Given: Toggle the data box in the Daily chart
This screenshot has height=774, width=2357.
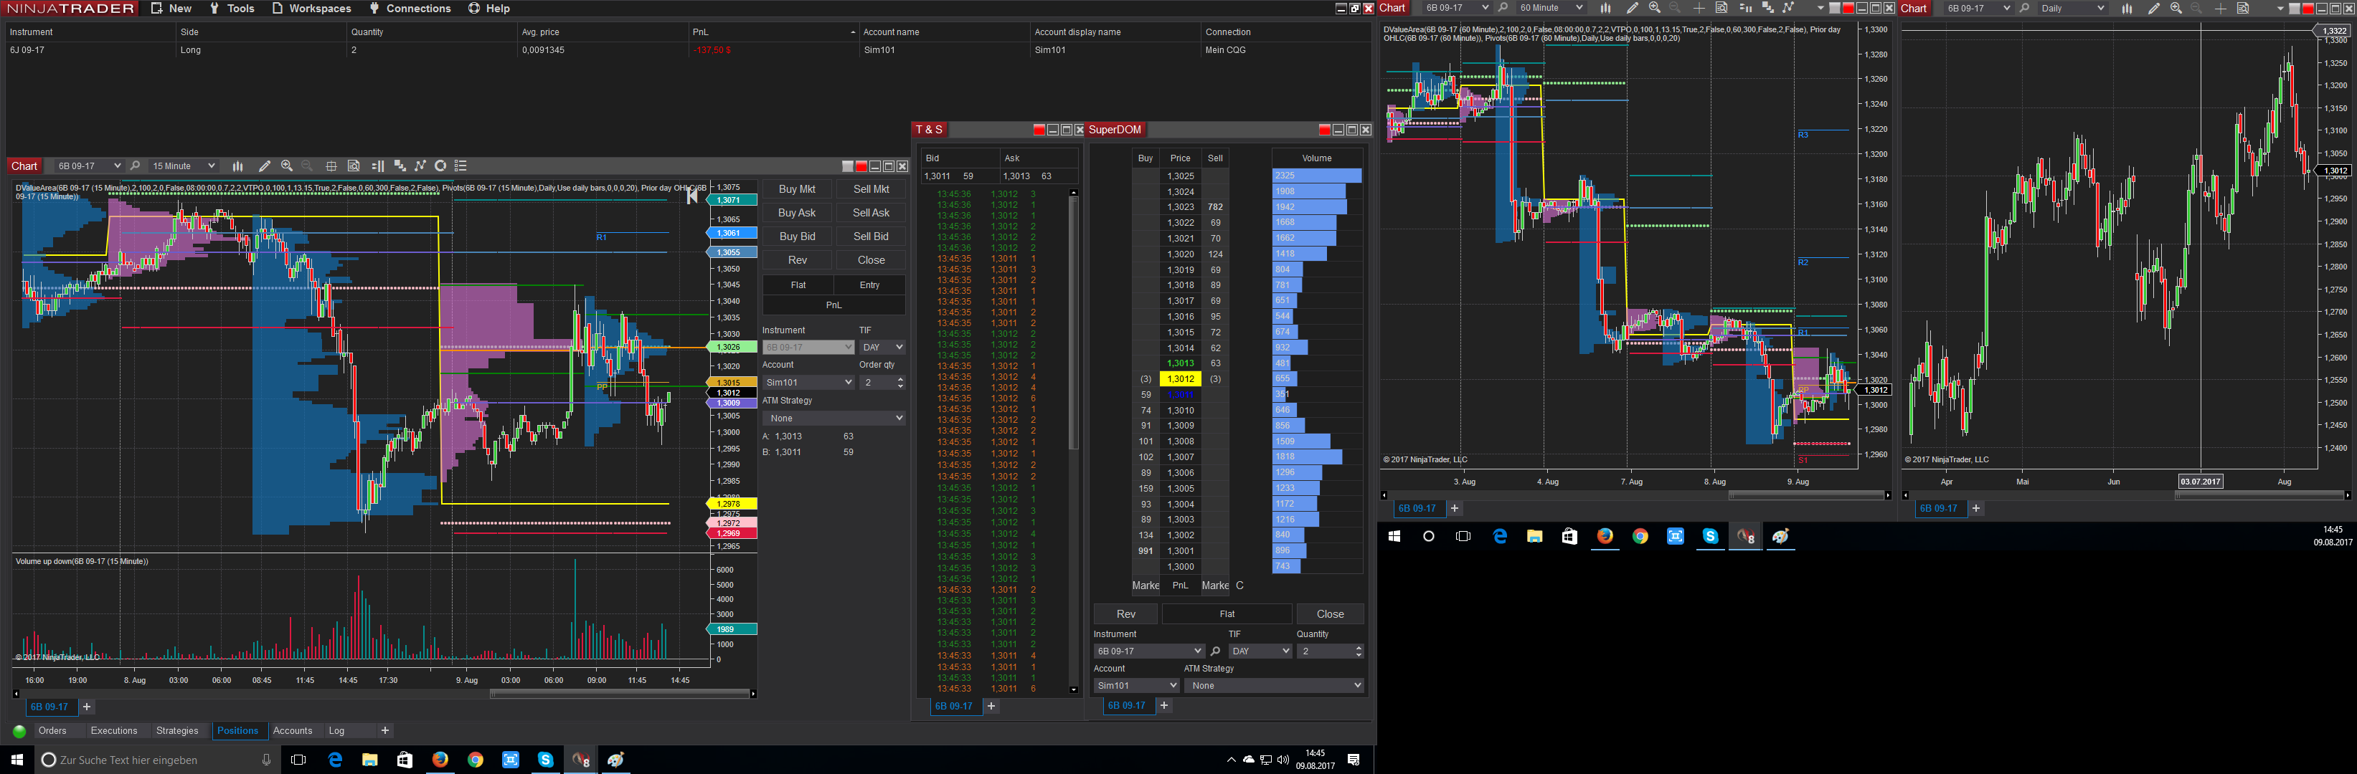Looking at the screenshot, I should pyautogui.click(x=2243, y=8).
